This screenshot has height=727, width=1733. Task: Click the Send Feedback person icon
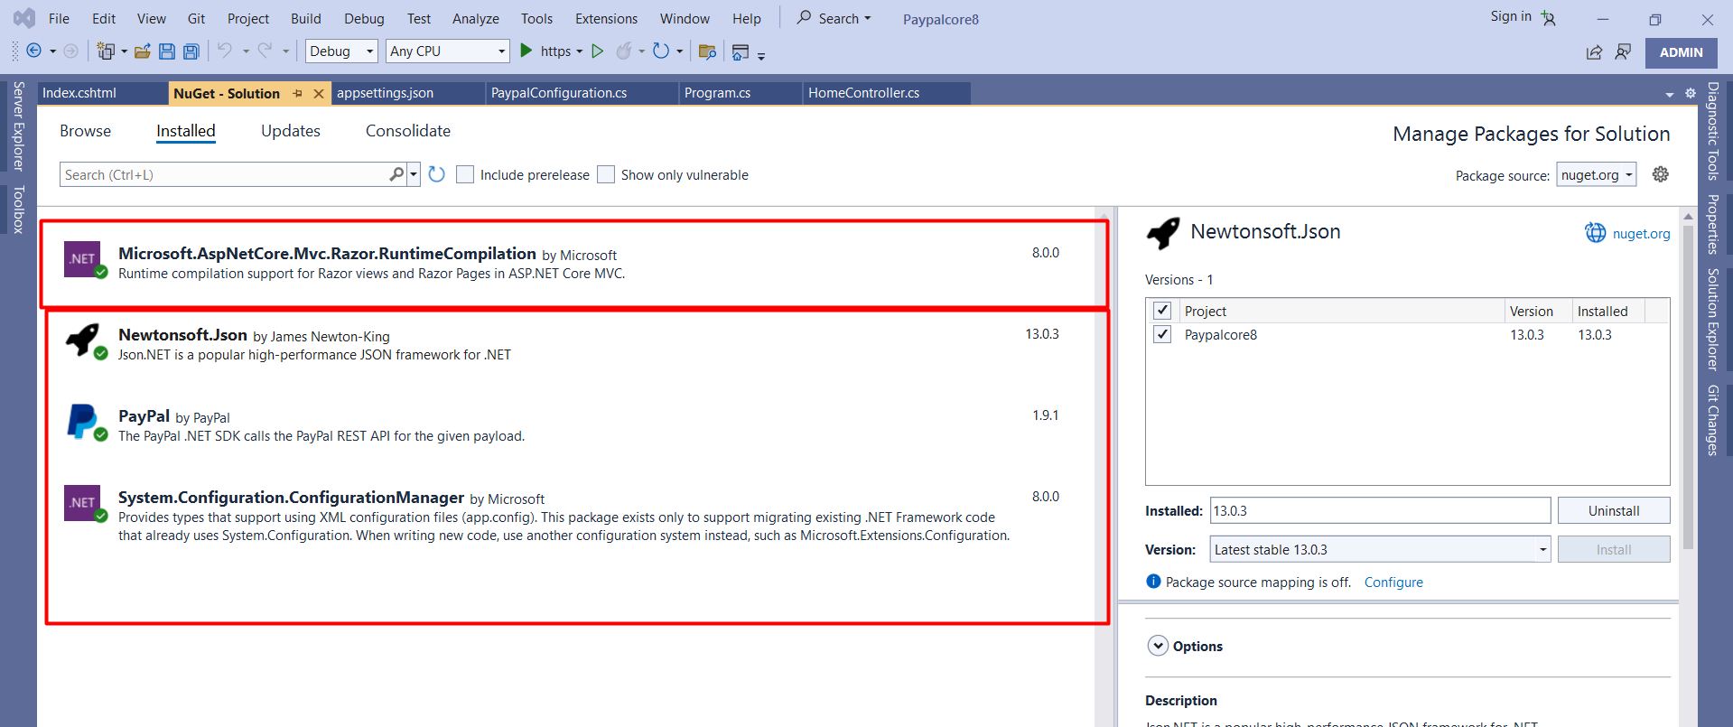pyautogui.click(x=1623, y=52)
